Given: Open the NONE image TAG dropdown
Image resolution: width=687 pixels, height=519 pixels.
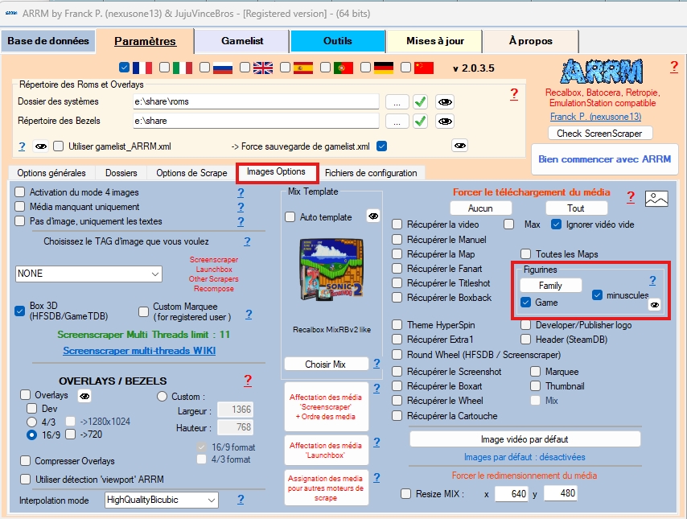Looking at the screenshot, I should [x=88, y=274].
